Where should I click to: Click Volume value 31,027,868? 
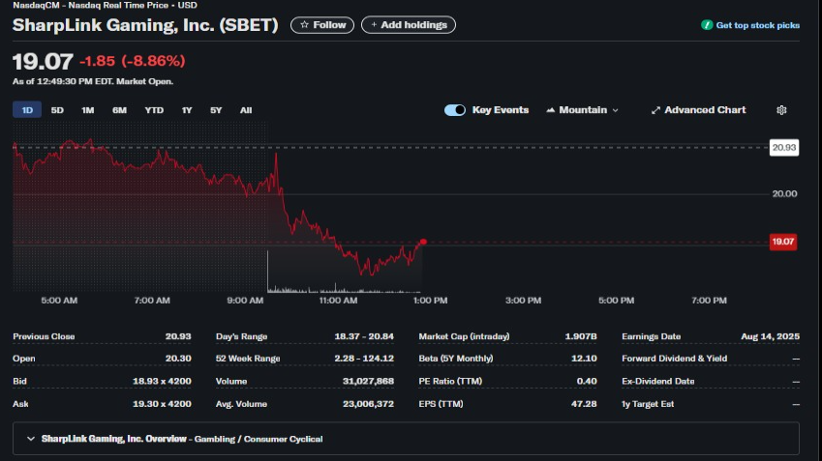(x=368, y=381)
